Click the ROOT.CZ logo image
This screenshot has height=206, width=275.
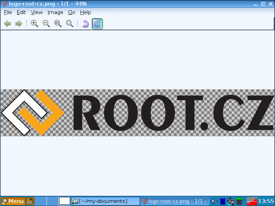[137, 113]
